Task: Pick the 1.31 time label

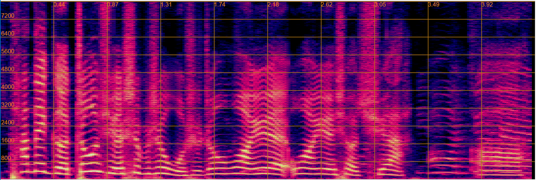Action: [166, 4]
